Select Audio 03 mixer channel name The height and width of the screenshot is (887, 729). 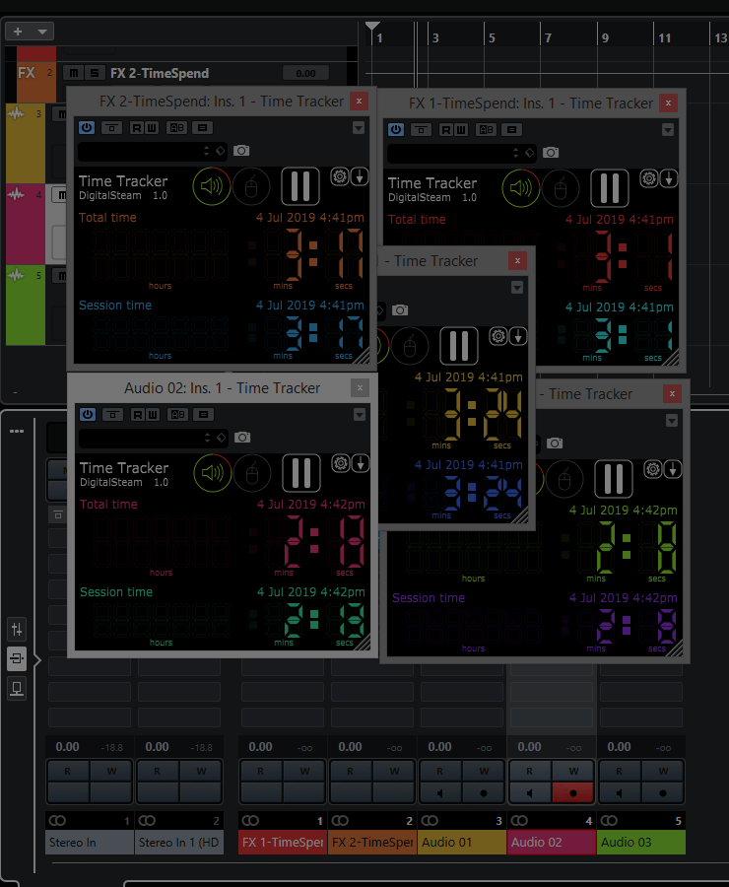(641, 843)
